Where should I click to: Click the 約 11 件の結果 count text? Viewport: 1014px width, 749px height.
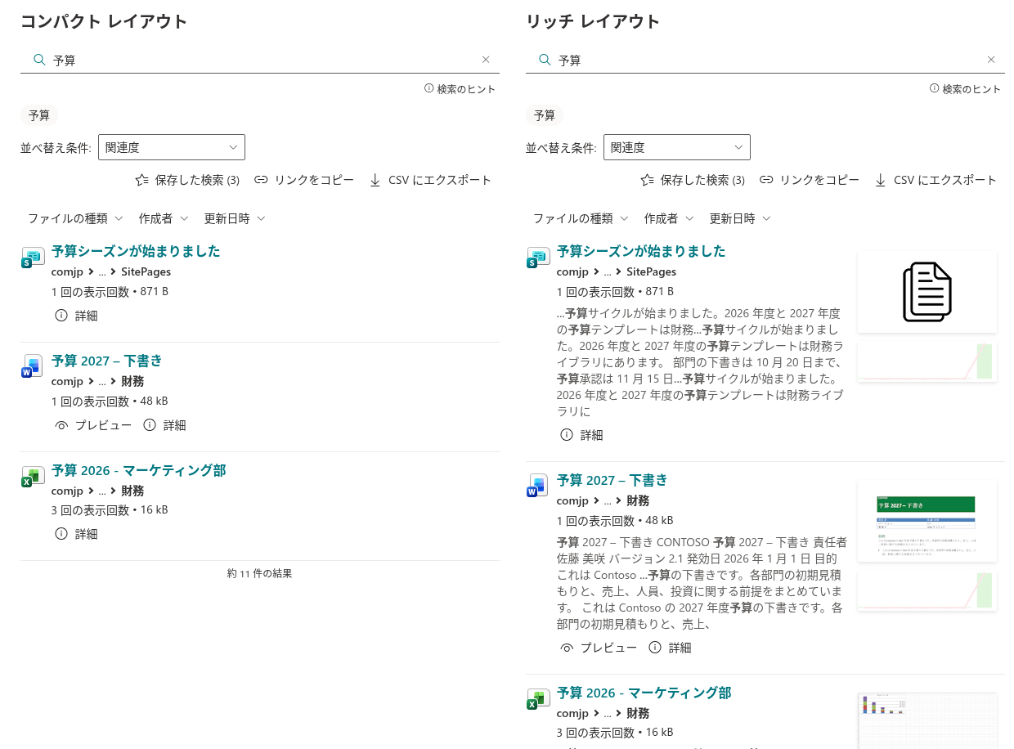coord(259,574)
